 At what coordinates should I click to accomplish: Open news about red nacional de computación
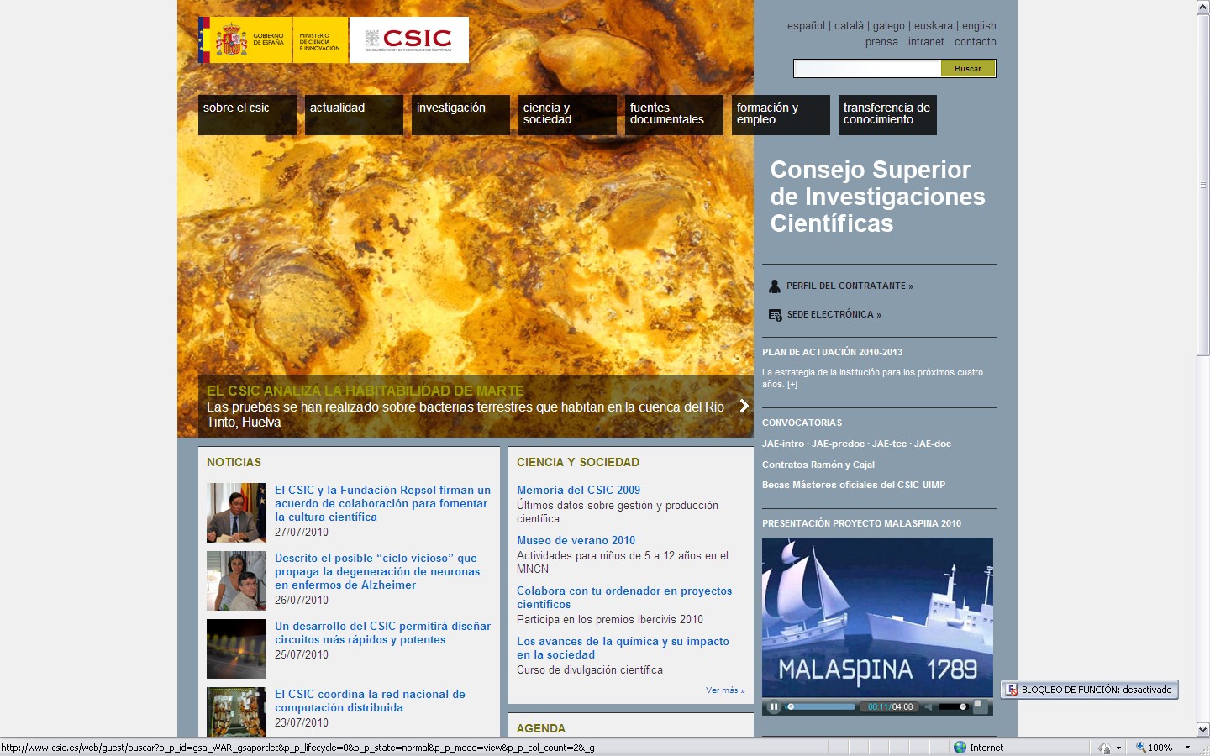(x=370, y=701)
